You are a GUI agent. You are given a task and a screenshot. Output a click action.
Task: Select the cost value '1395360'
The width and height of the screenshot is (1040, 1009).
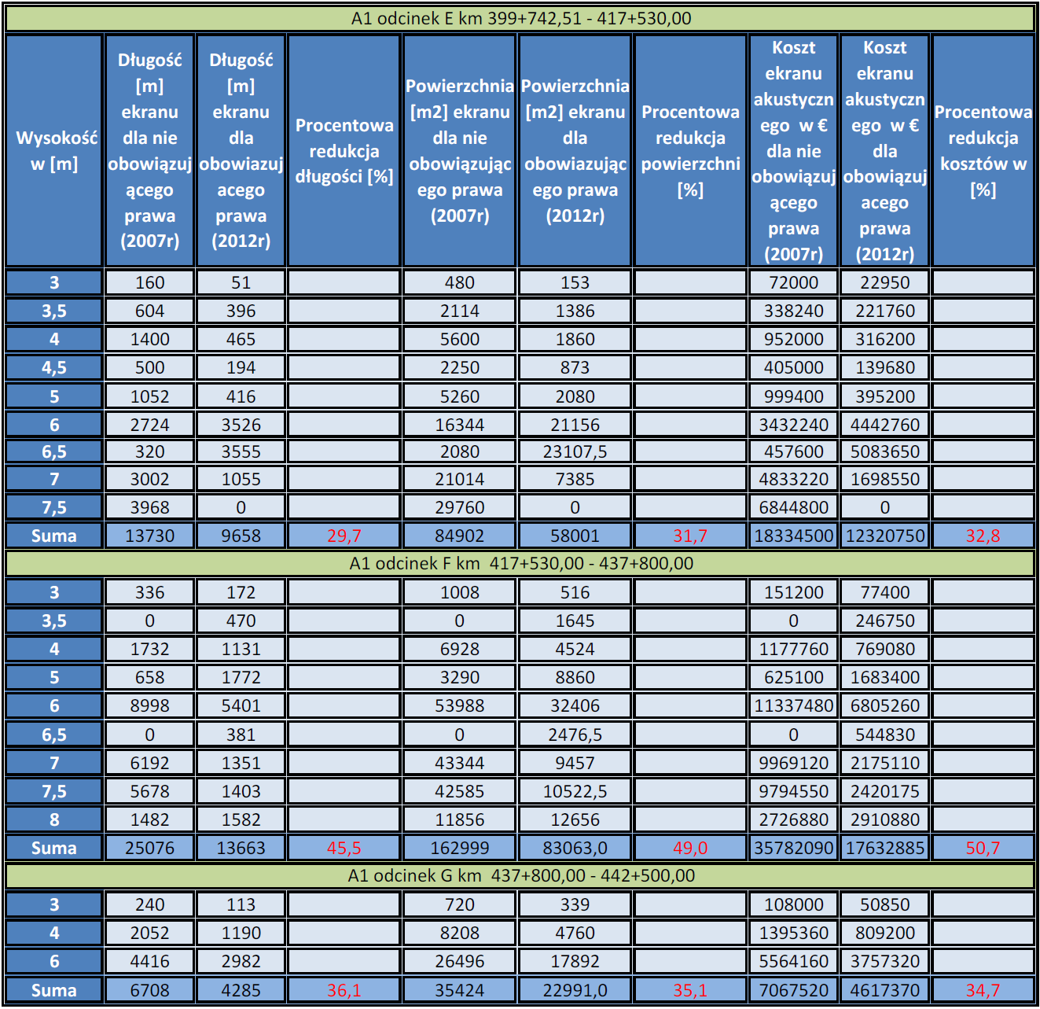pyautogui.click(x=793, y=933)
